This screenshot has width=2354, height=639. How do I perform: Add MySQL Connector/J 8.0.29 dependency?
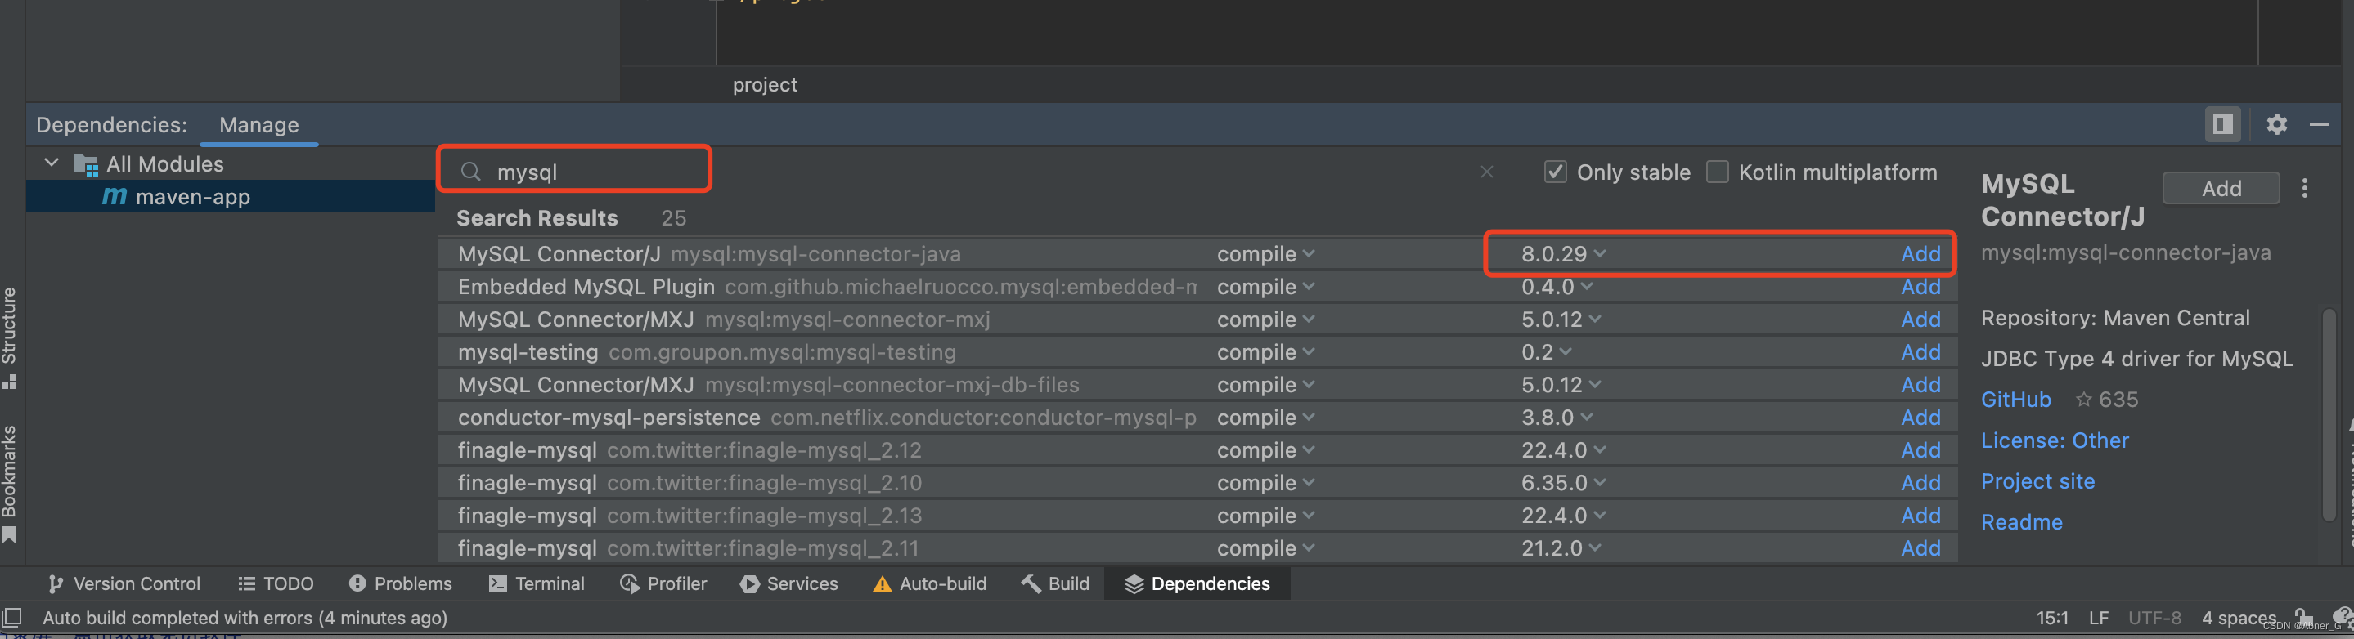pyautogui.click(x=1920, y=254)
